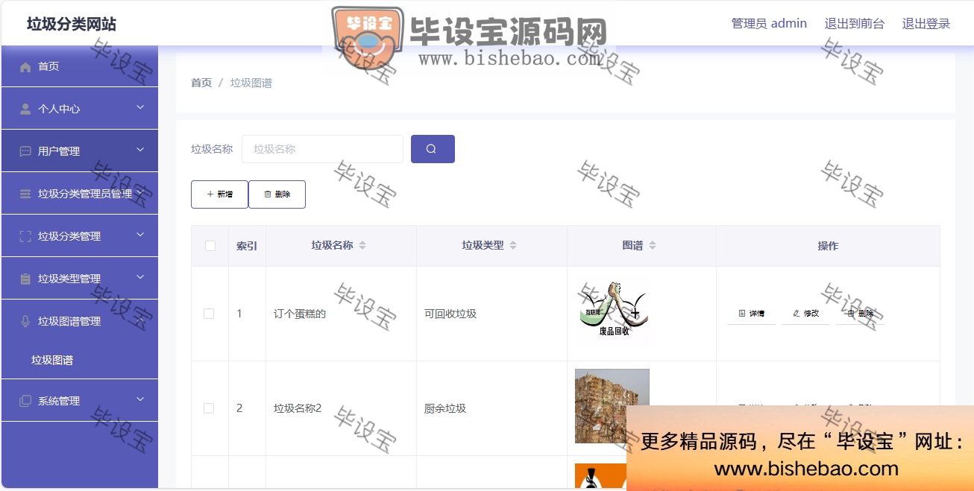The width and height of the screenshot is (974, 491).
Task: Expand the 垃圾分类管理 menu chevron
Action: tap(140, 235)
